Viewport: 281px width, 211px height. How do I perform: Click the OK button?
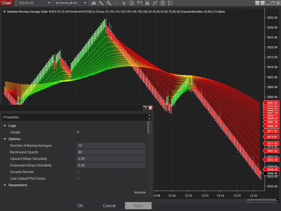pos(80,205)
